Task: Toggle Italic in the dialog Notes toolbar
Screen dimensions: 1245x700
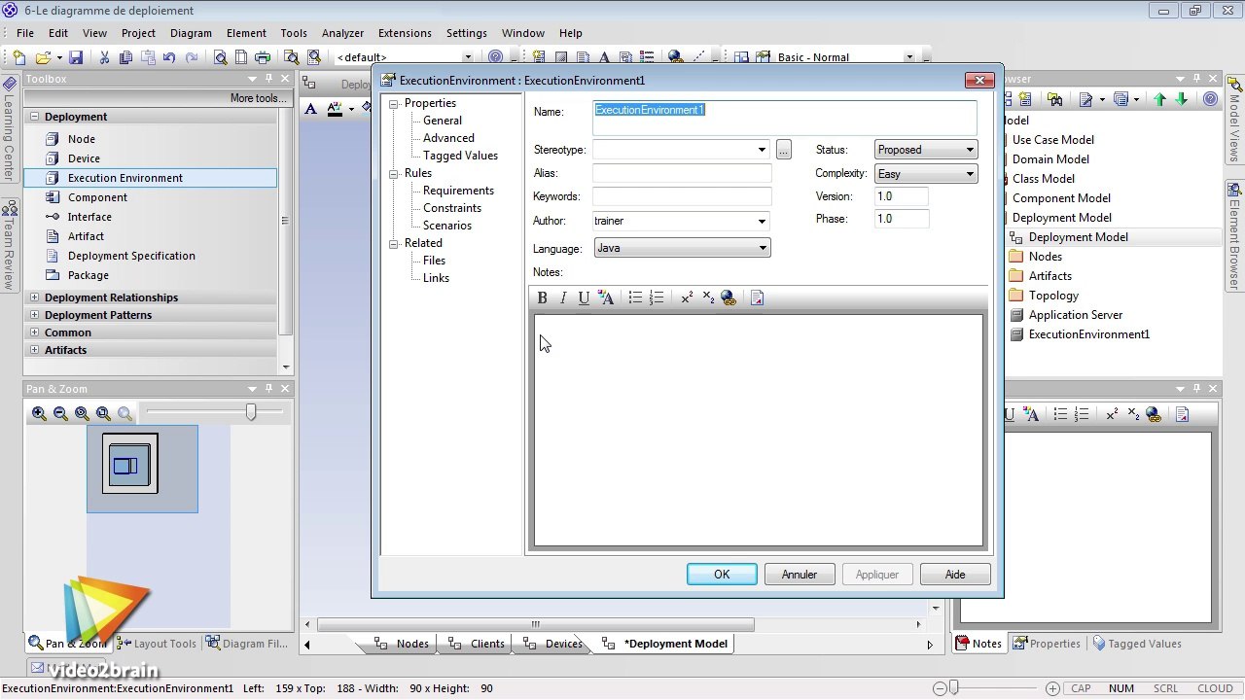Action: tap(562, 298)
